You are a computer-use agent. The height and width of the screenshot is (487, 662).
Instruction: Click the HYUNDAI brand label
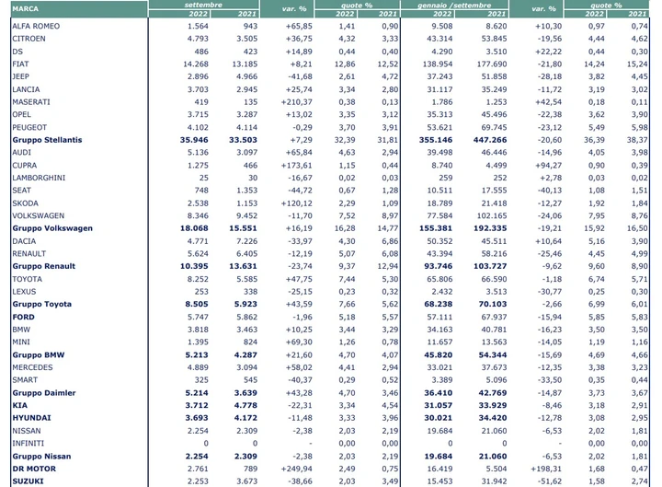(x=31, y=418)
